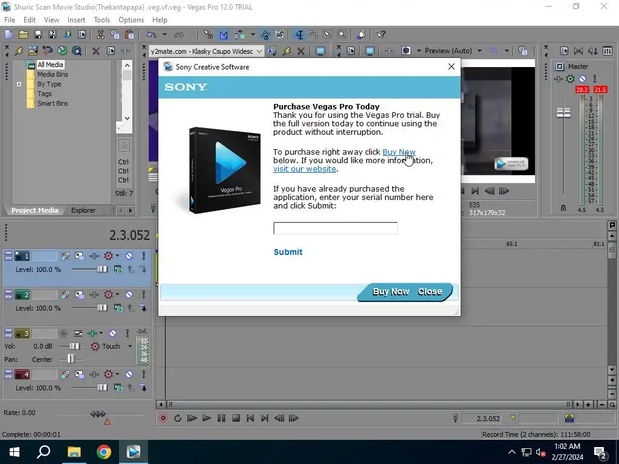
Task: Open track 1 automation settings dropdown
Action: coord(117,256)
